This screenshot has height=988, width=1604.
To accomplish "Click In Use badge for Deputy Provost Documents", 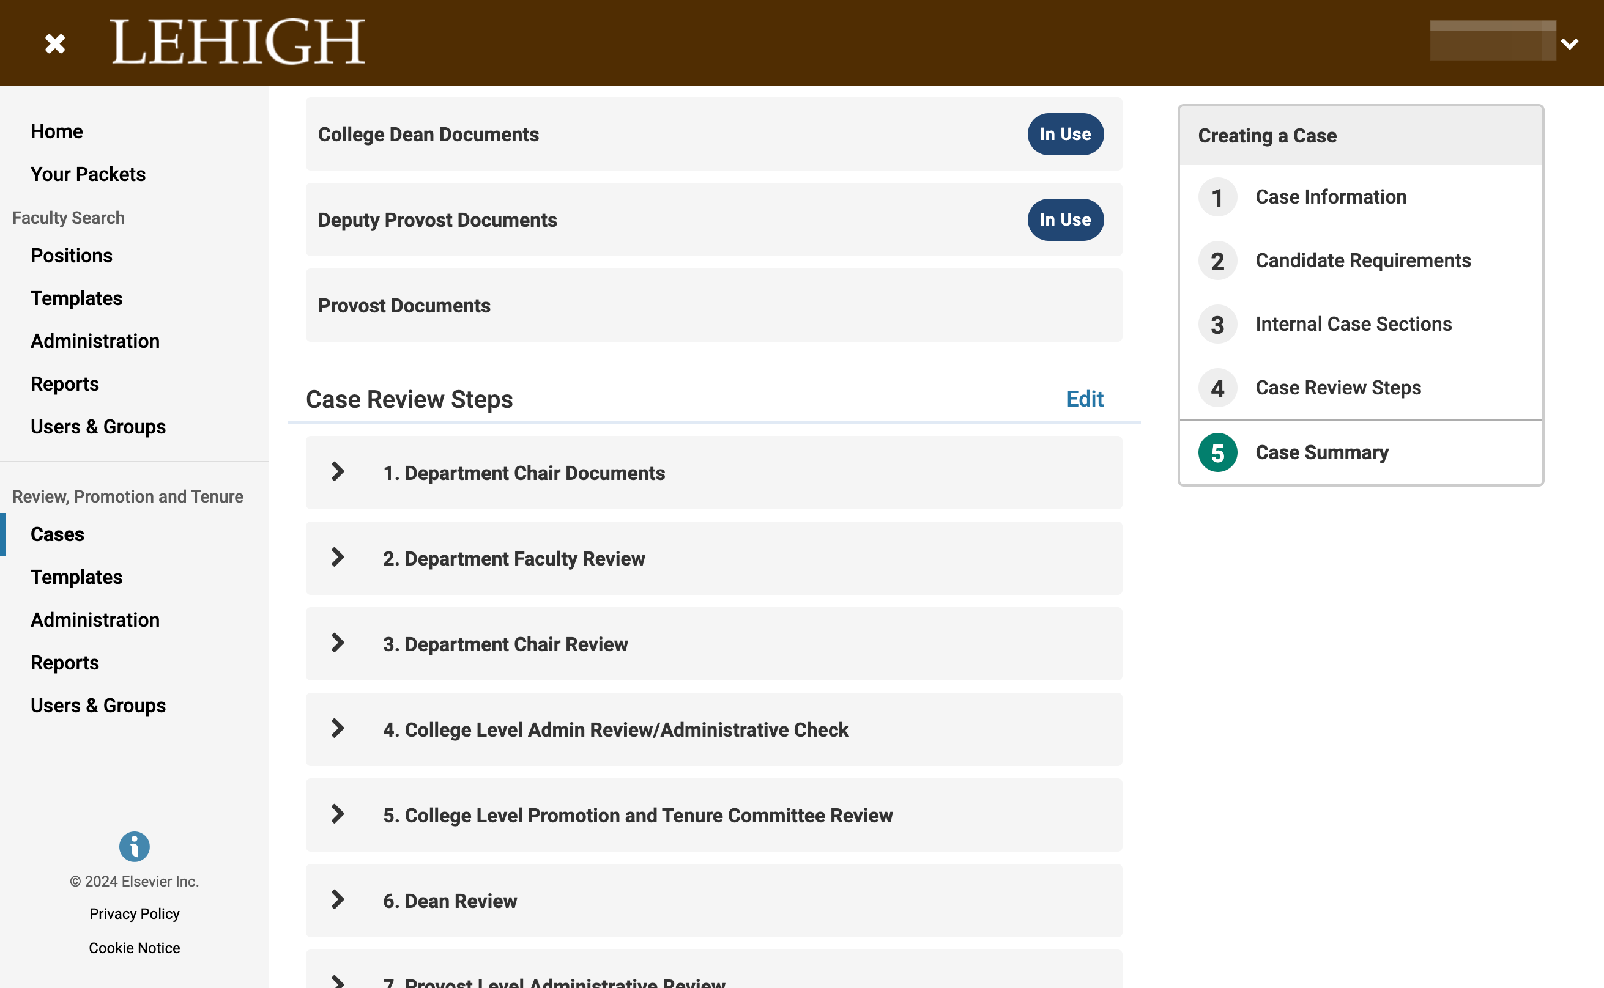I will pos(1066,219).
